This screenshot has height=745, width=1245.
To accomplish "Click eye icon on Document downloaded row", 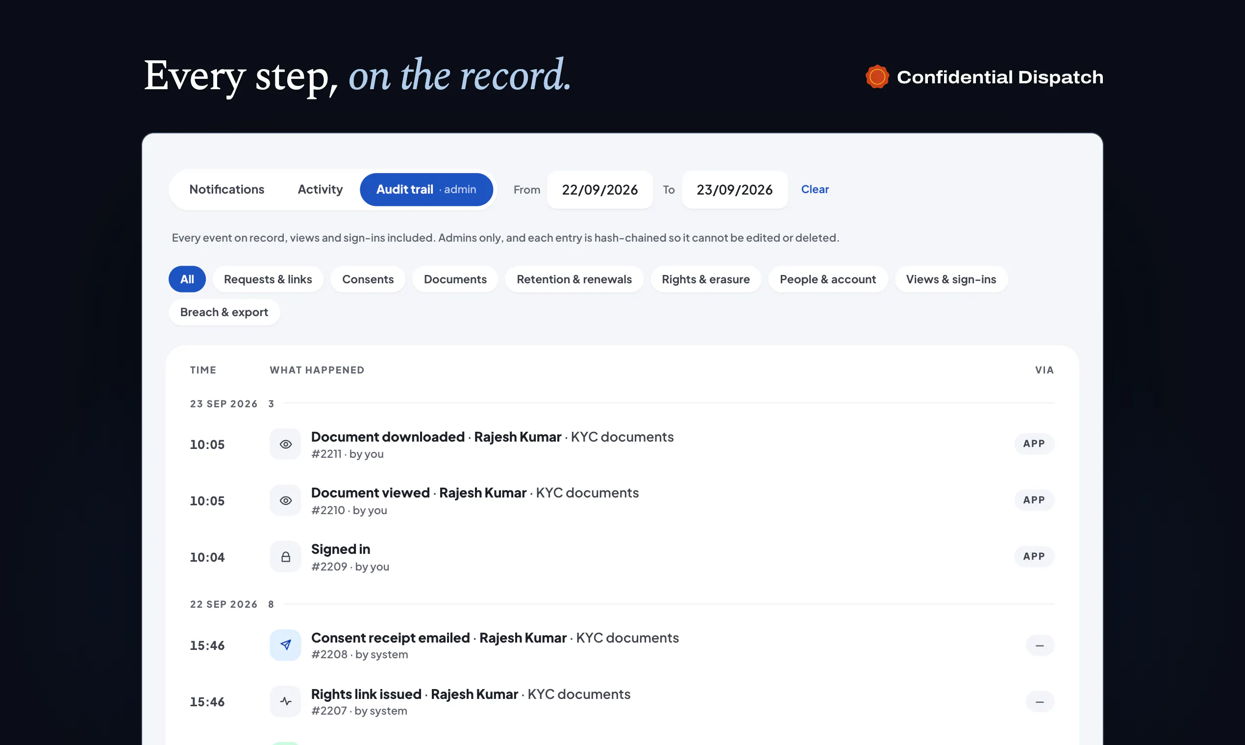I will pos(285,444).
